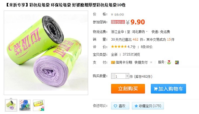Increase the purchase quantity with plus
The image size is (199, 114).
tap(127, 76)
